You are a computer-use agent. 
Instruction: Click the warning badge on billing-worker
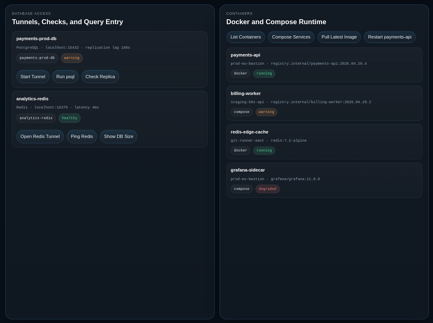click(266, 112)
